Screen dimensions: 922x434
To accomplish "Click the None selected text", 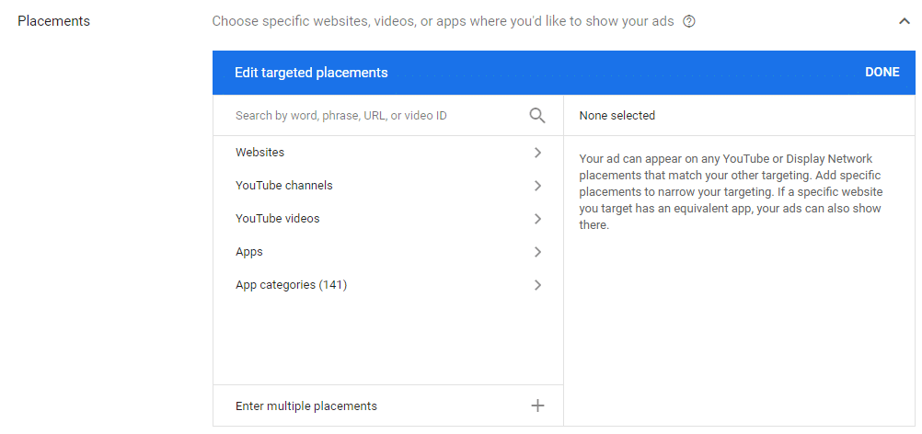I will pos(617,116).
